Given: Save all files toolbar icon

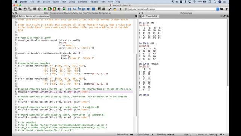Looking at the screenshot, I should (x=30, y=9).
